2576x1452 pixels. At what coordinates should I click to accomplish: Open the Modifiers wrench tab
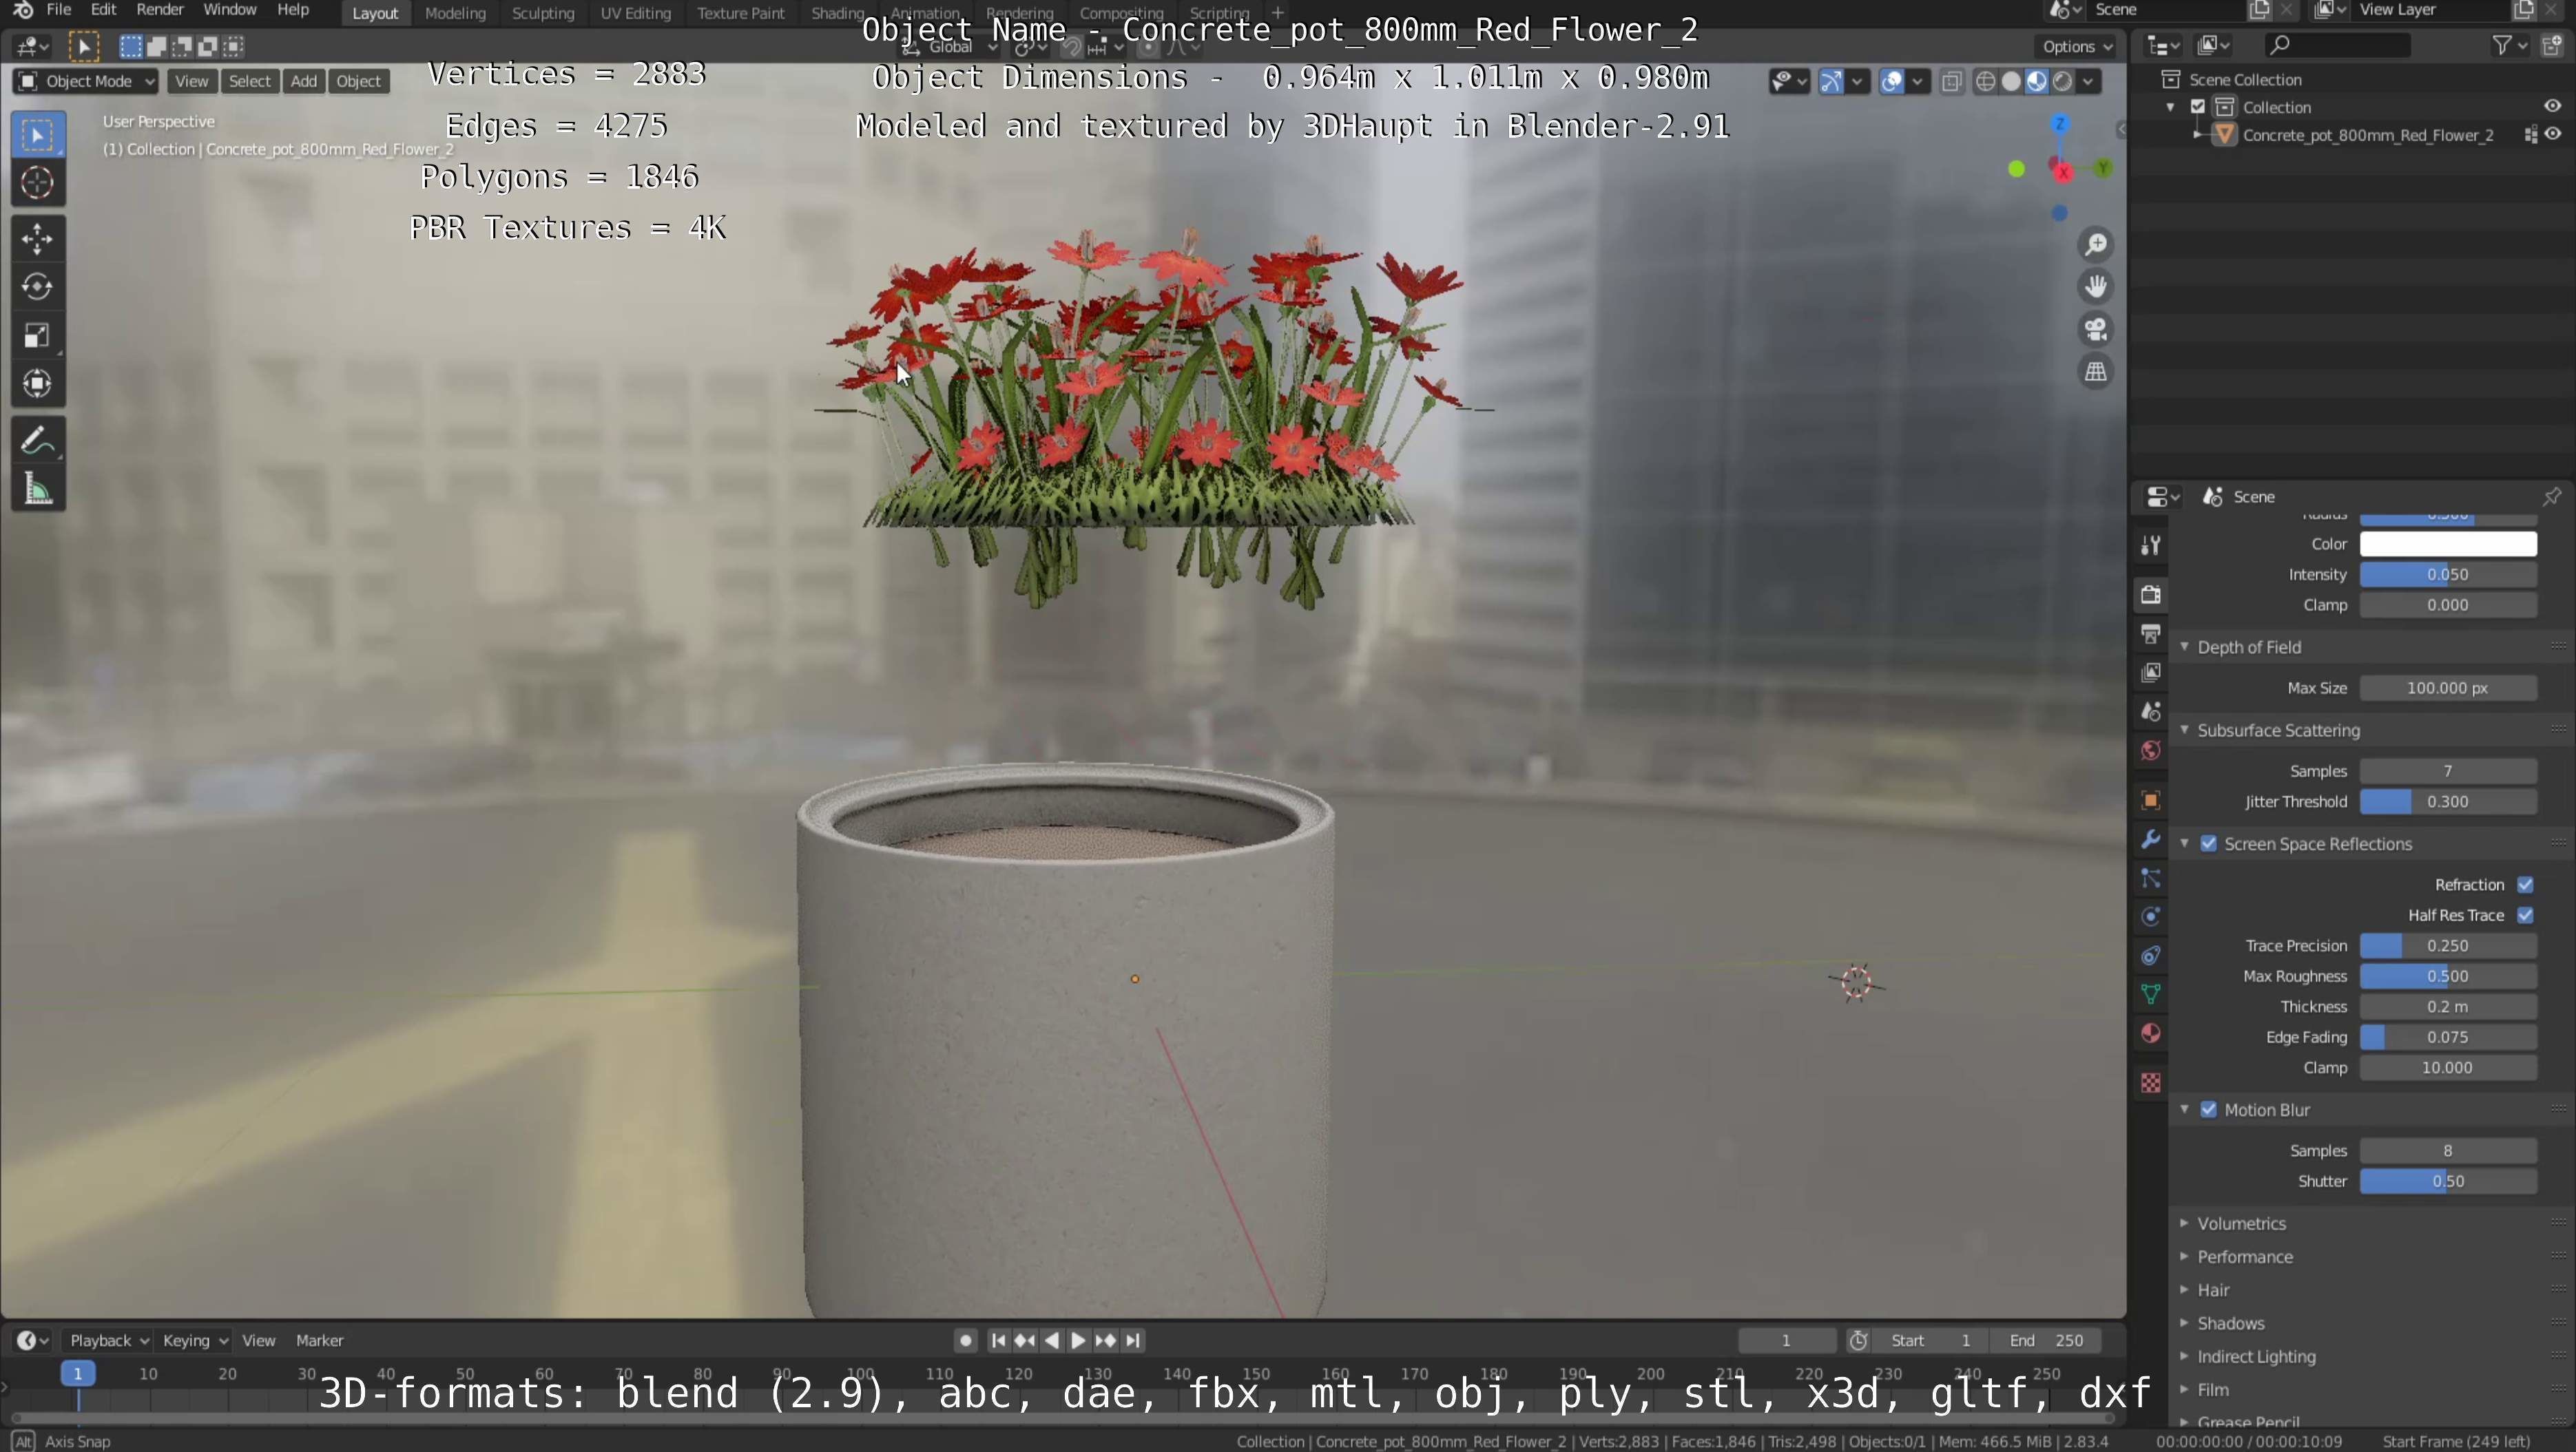pos(2151,839)
